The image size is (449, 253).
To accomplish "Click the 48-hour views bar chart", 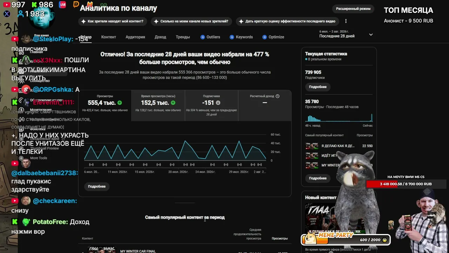I will pos(339,117).
